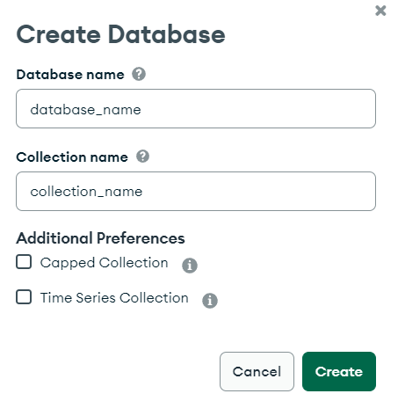Close the Create Database dialog with X
This screenshot has width=398, height=401.
tap(380, 11)
